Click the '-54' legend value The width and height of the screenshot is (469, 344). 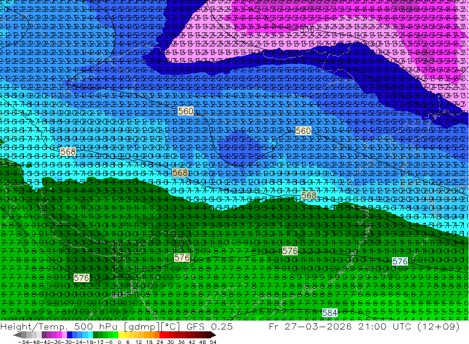click(x=23, y=342)
